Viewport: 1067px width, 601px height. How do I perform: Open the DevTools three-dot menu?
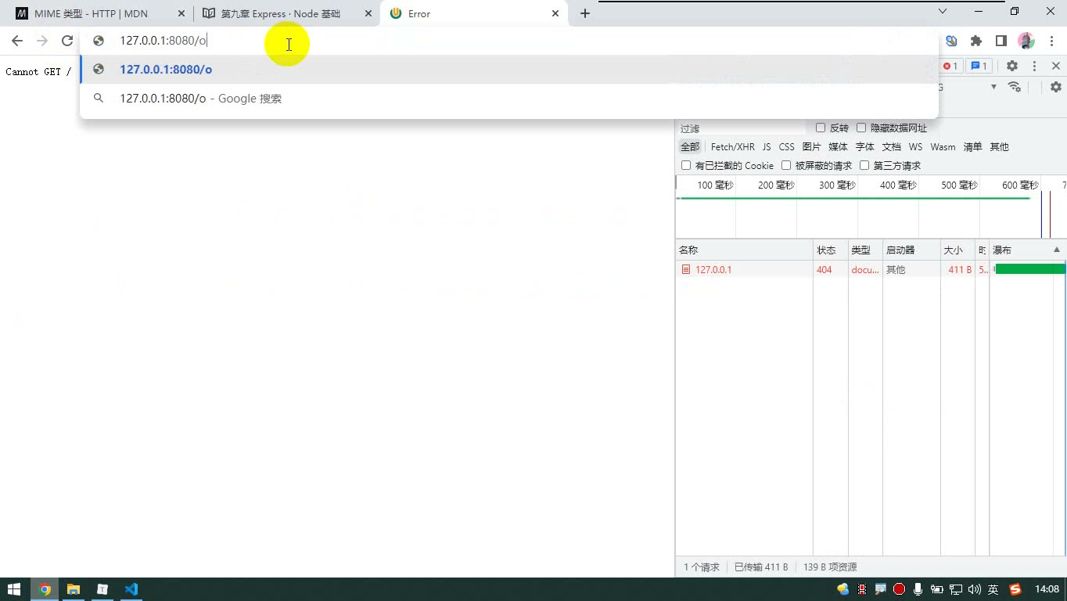[x=1034, y=66]
